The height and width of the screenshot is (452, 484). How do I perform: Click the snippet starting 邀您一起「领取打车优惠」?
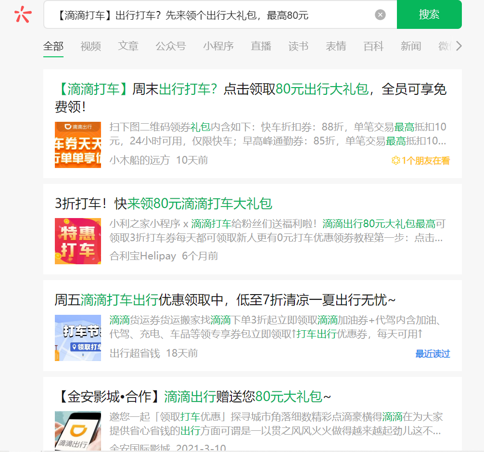[x=276, y=424]
